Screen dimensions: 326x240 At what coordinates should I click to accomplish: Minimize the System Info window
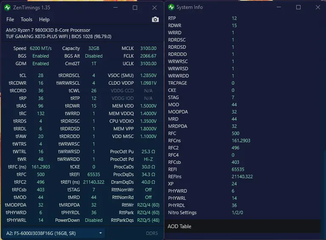click(x=279, y=7)
